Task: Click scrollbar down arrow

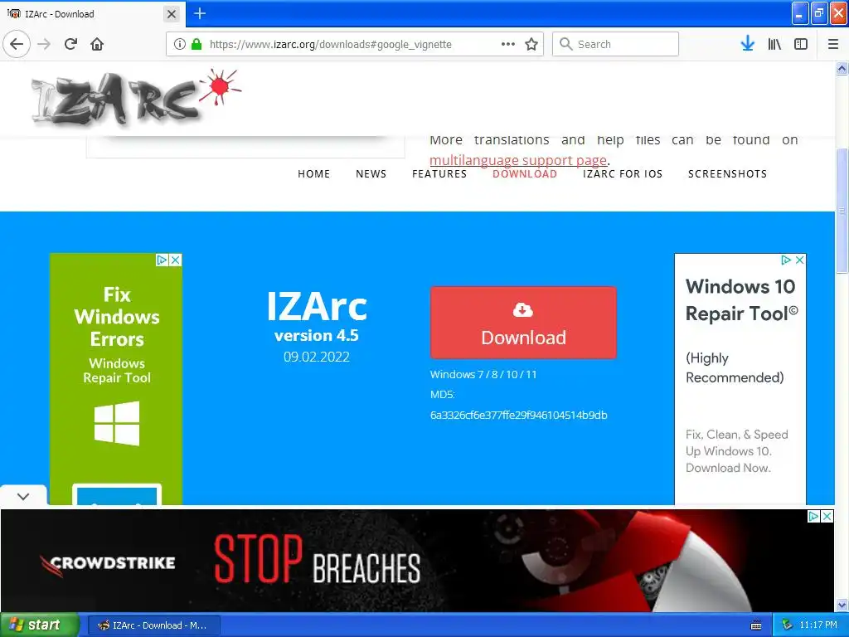Action: pyautogui.click(x=842, y=605)
